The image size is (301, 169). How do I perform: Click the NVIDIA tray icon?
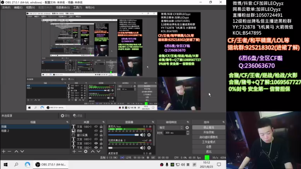(172, 164)
